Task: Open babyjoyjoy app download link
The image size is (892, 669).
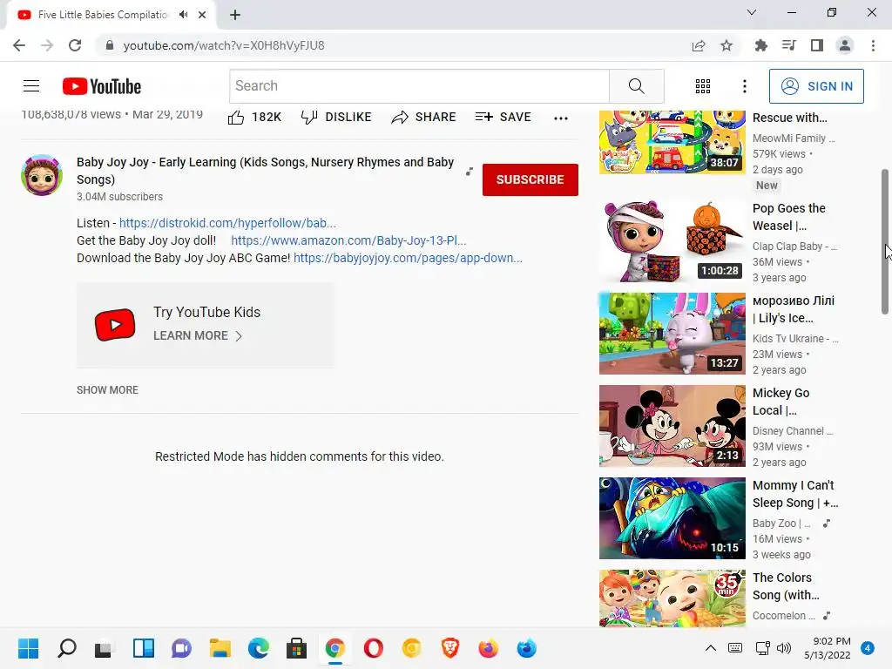Action: tap(408, 258)
